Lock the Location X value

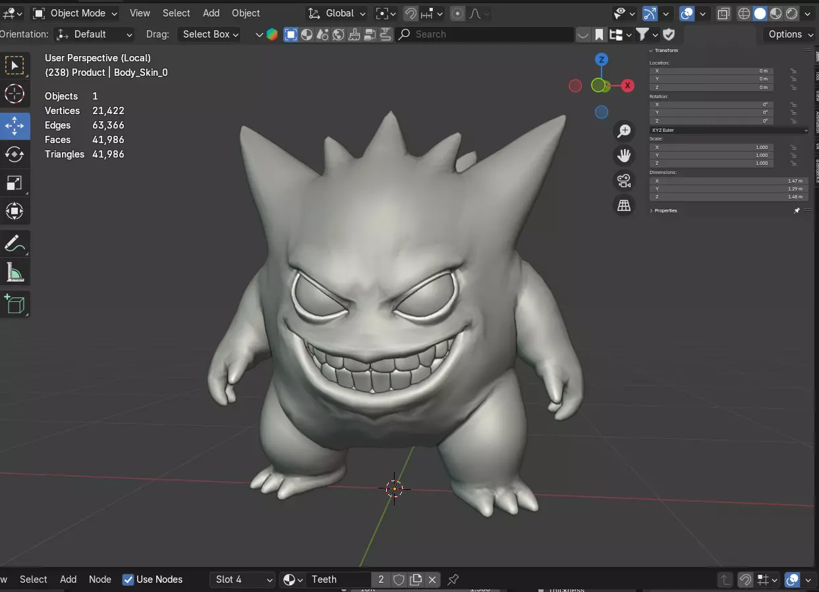click(x=793, y=71)
